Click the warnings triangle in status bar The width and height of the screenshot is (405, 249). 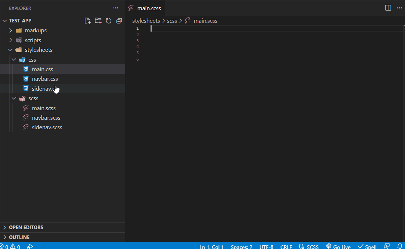12,246
